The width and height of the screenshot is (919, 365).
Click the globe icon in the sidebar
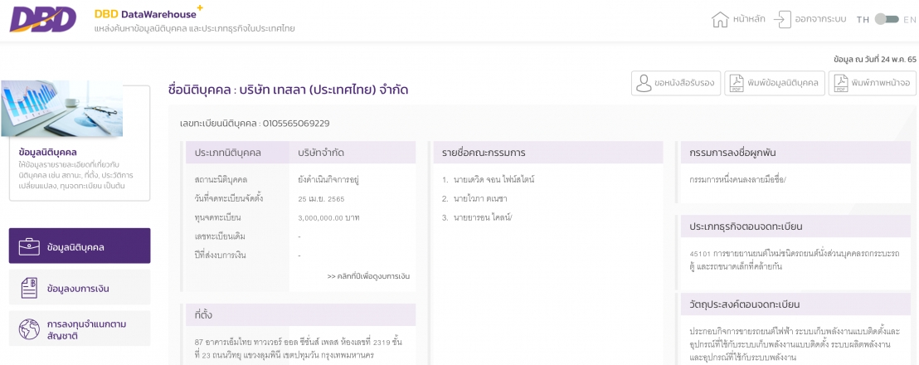tap(29, 329)
